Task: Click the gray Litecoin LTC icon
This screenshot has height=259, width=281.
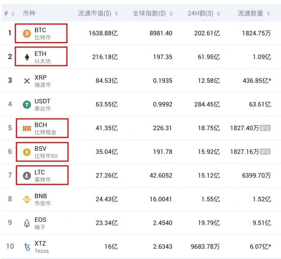Action: (27, 176)
